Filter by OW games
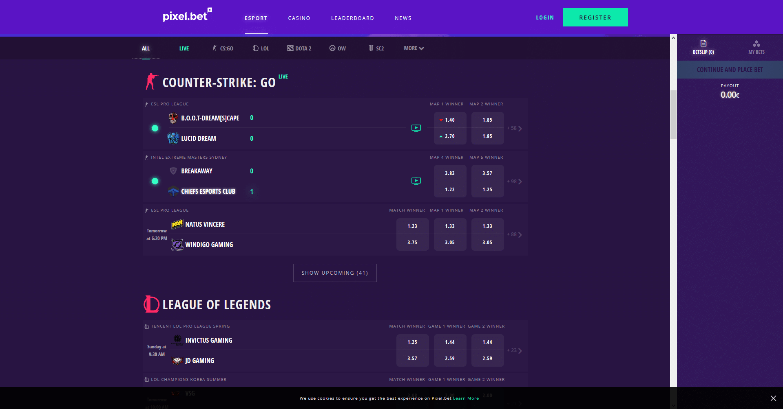 [x=338, y=48]
